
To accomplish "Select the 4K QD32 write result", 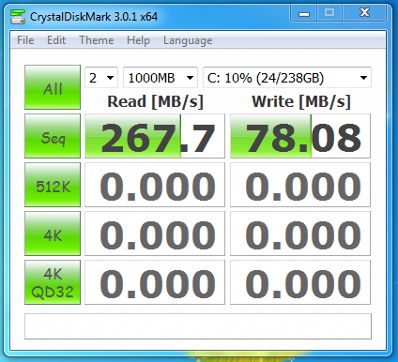I will pyautogui.click(x=300, y=282).
